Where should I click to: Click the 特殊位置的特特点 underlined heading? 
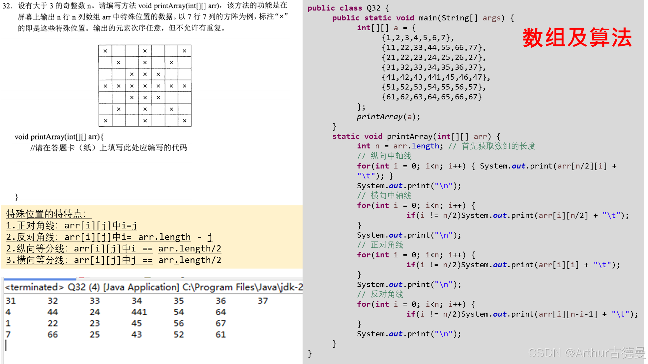(x=46, y=214)
